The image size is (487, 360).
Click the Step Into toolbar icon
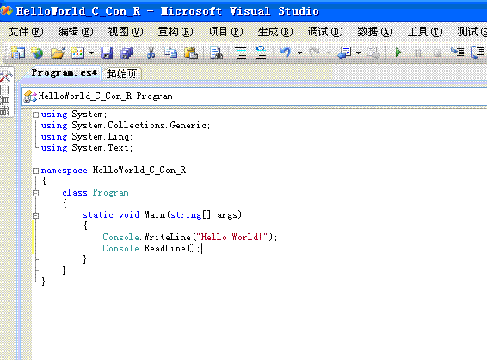(457, 52)
